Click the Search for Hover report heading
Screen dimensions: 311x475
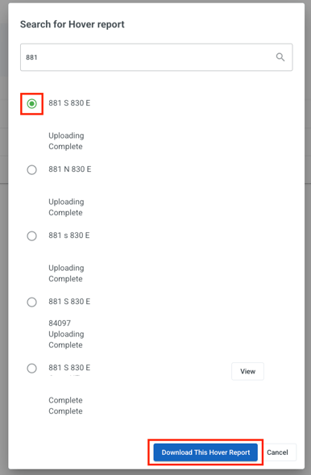point(73,24)
